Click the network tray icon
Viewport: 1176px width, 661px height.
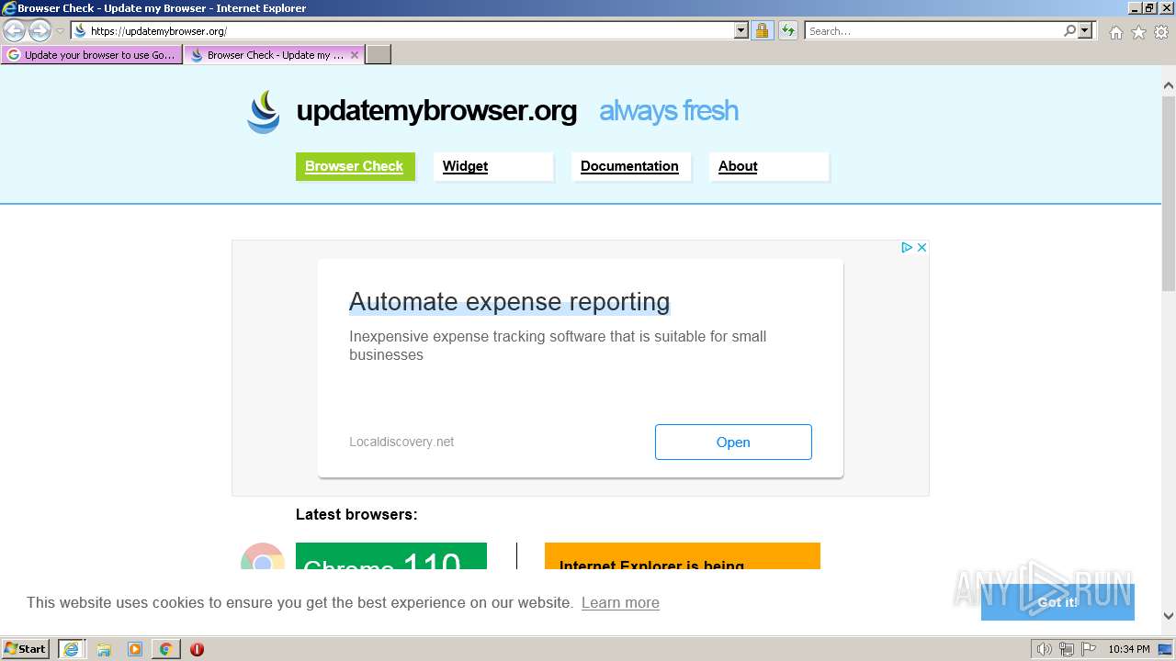coord(1066,649)
